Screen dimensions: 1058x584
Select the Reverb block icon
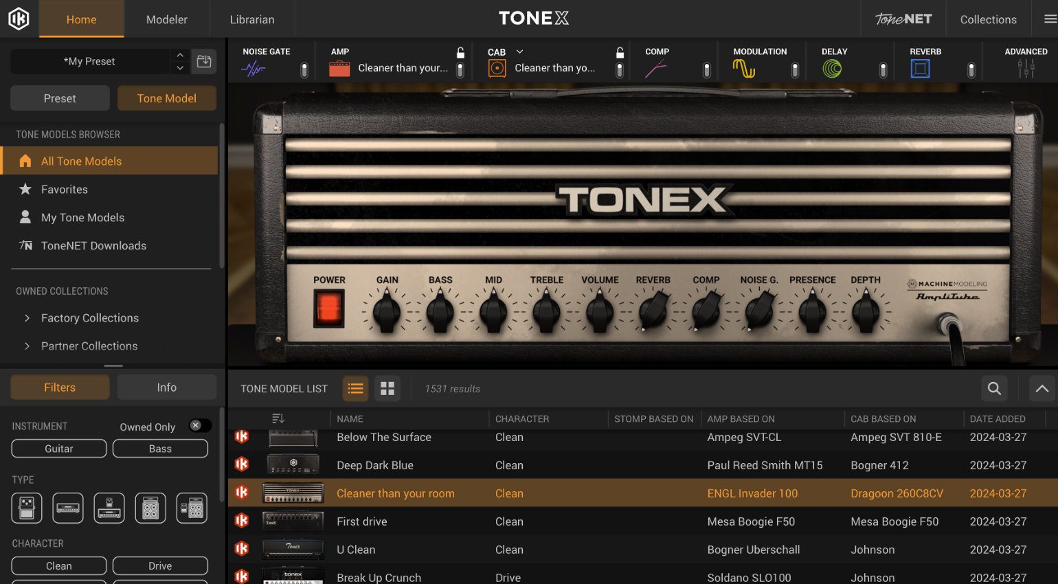tap(920, 68)
